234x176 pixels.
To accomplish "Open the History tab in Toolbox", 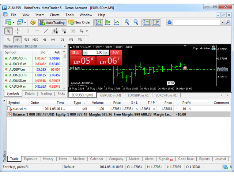I will pyautogui.click(x=48, y=159).
